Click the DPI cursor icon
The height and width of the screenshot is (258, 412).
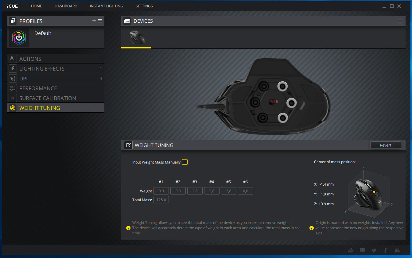coord(13,78)
